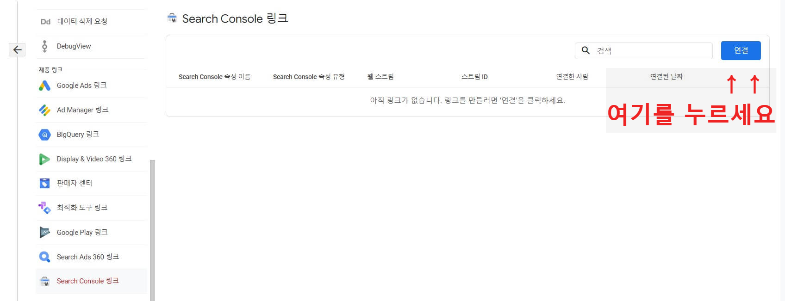Click the blue 연결 button
Screen dimensions: 785x301
point(741,50)
